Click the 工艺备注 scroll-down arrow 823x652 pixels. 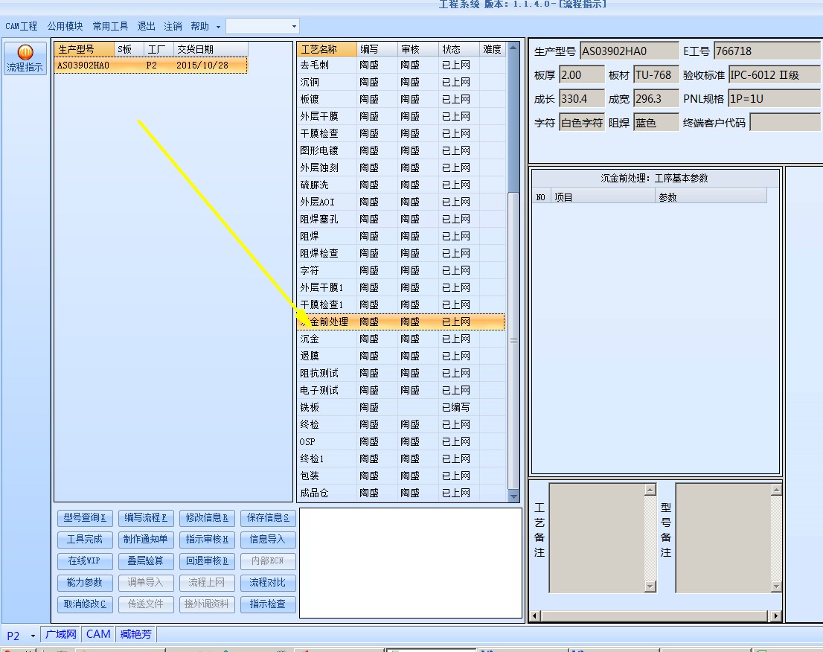[650, 587]
